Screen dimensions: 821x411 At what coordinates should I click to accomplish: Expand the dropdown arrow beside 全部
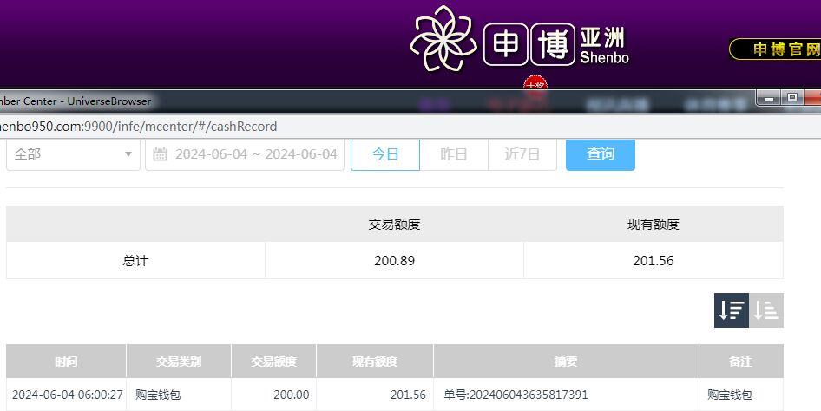[x=128, y=154]
